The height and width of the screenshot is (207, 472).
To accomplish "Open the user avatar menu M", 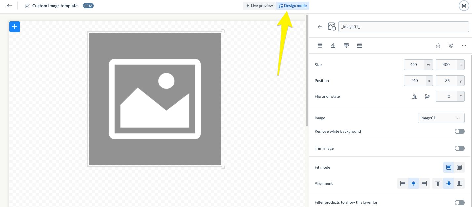I will click(x=464, y=6).
